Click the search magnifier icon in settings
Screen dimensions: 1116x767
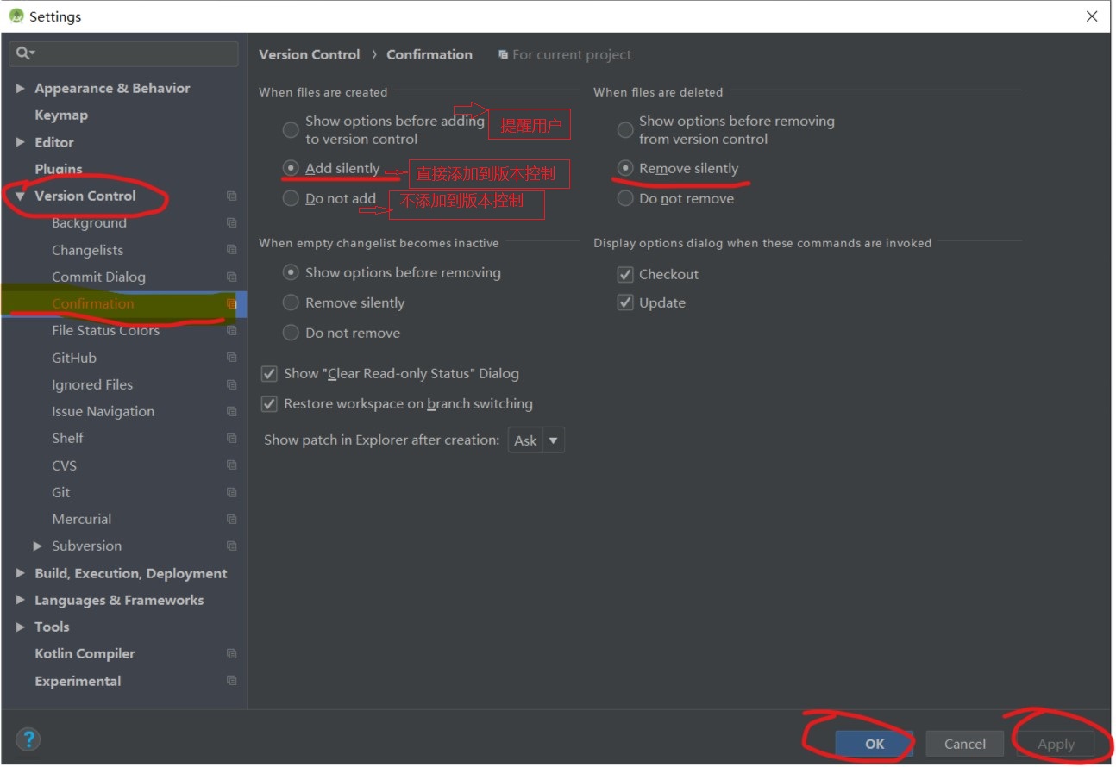22,53
